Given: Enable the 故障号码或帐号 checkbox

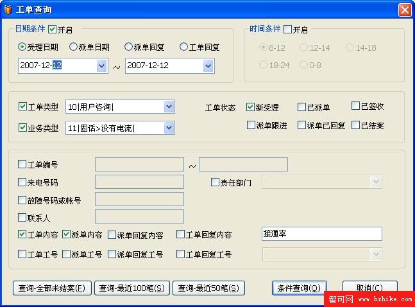Looking at the screenshot, I should [x=22, y=200].
